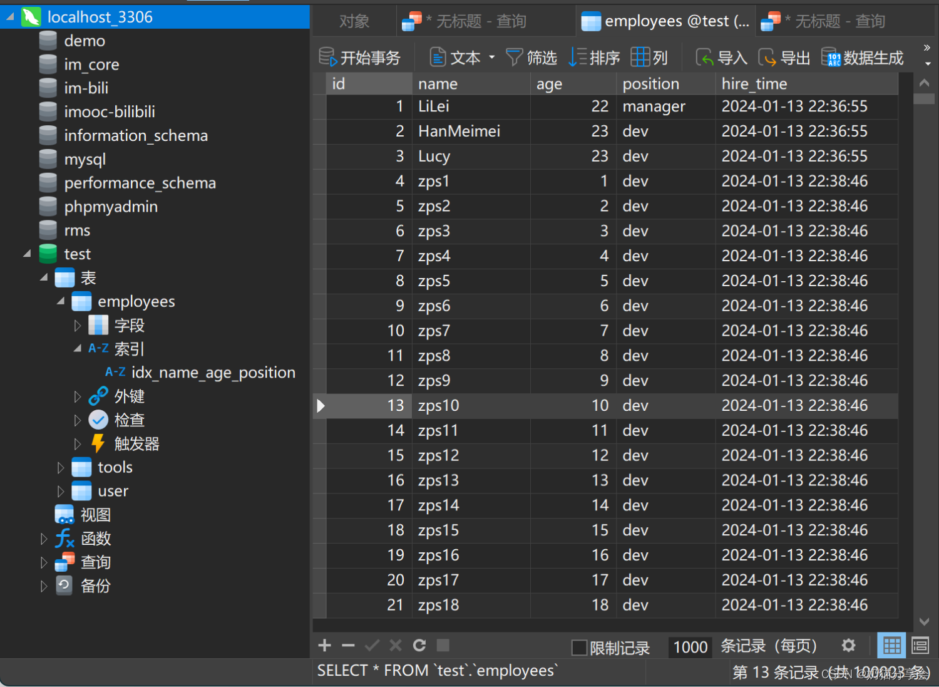
Task: Open the settings gear in the bottom bar
Action: tap(849, 646)
